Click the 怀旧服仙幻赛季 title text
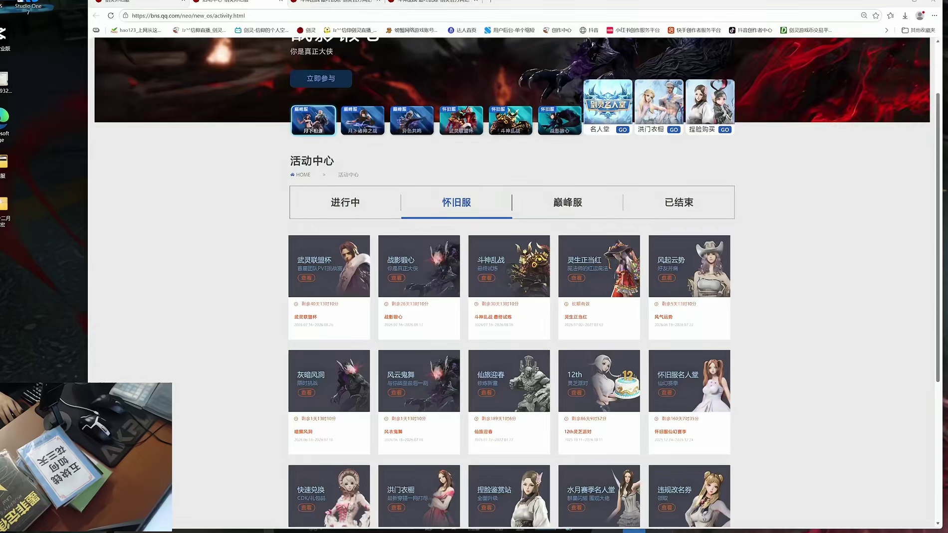The image size is (948, 533). coord(670,431)
